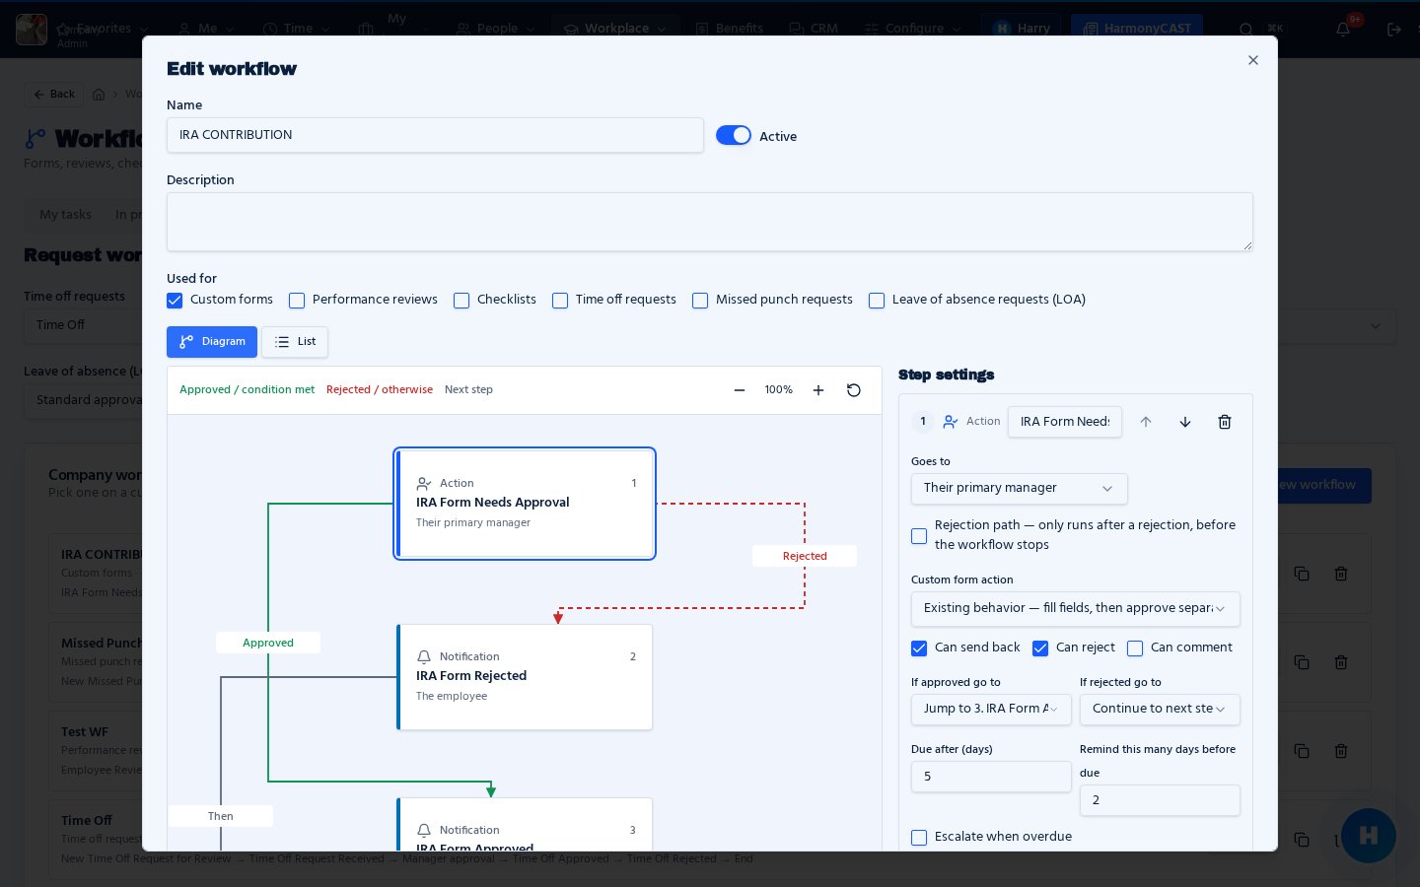Open the notifications bell in the header
The width and height of the screenshot is (1420, 887).
[1343, 29]
